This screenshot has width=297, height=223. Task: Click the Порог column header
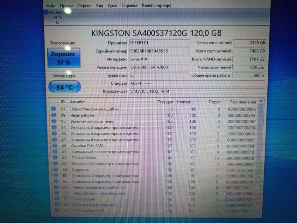click(215, 102)
